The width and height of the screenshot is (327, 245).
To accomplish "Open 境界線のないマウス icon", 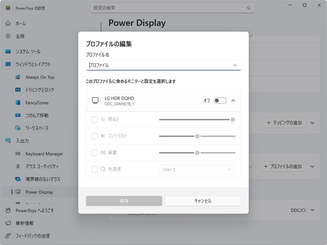I will [x=18, y=179].
